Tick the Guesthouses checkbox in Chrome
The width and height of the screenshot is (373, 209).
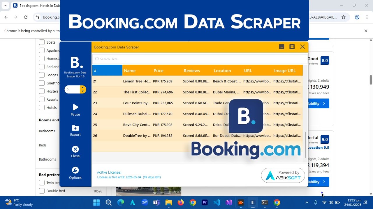coord(42,83)
